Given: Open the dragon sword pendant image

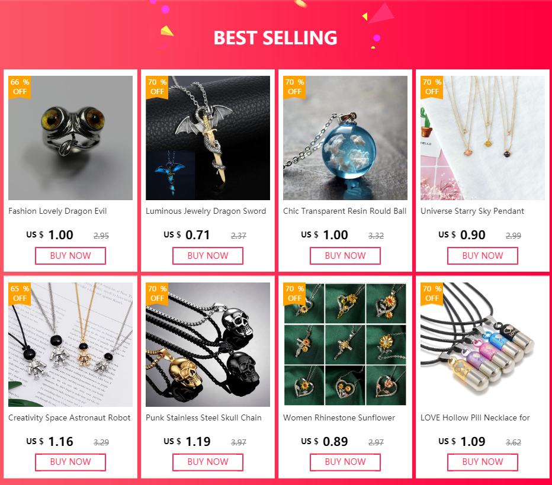Looking at the screenshot, I should coord(208,138).
